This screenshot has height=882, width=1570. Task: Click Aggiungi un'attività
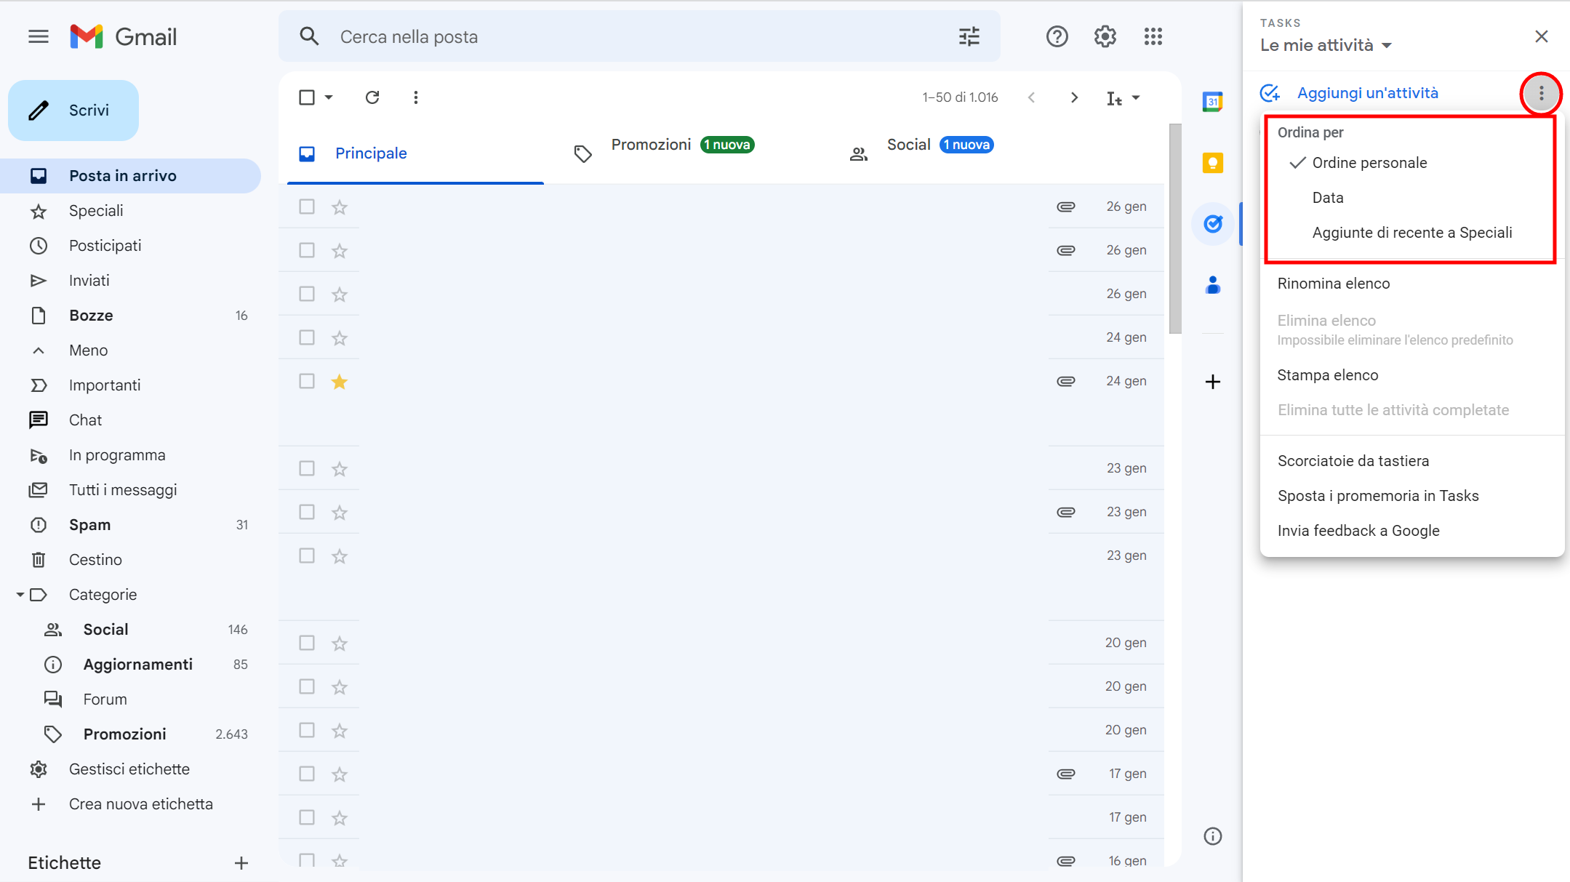click(1367, 93)
